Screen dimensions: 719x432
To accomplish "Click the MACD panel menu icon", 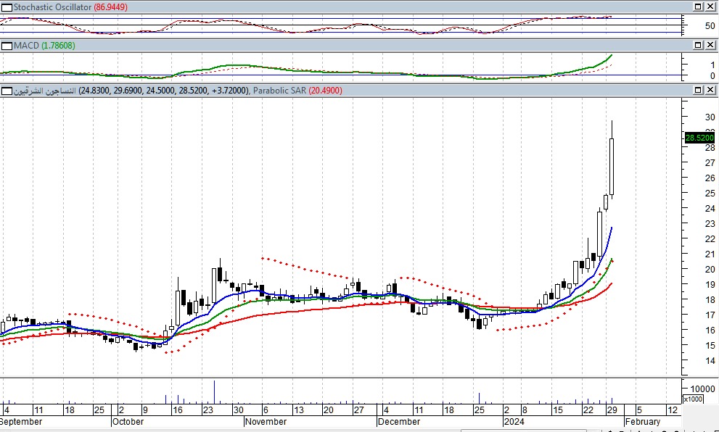I will click(x=7, y=46).
